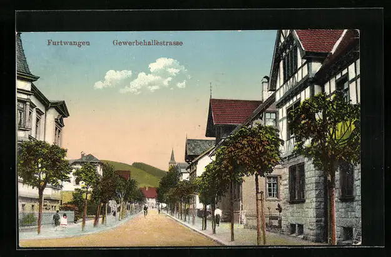Click the ground-floor window in the stone wall

[x=297, y=182]
